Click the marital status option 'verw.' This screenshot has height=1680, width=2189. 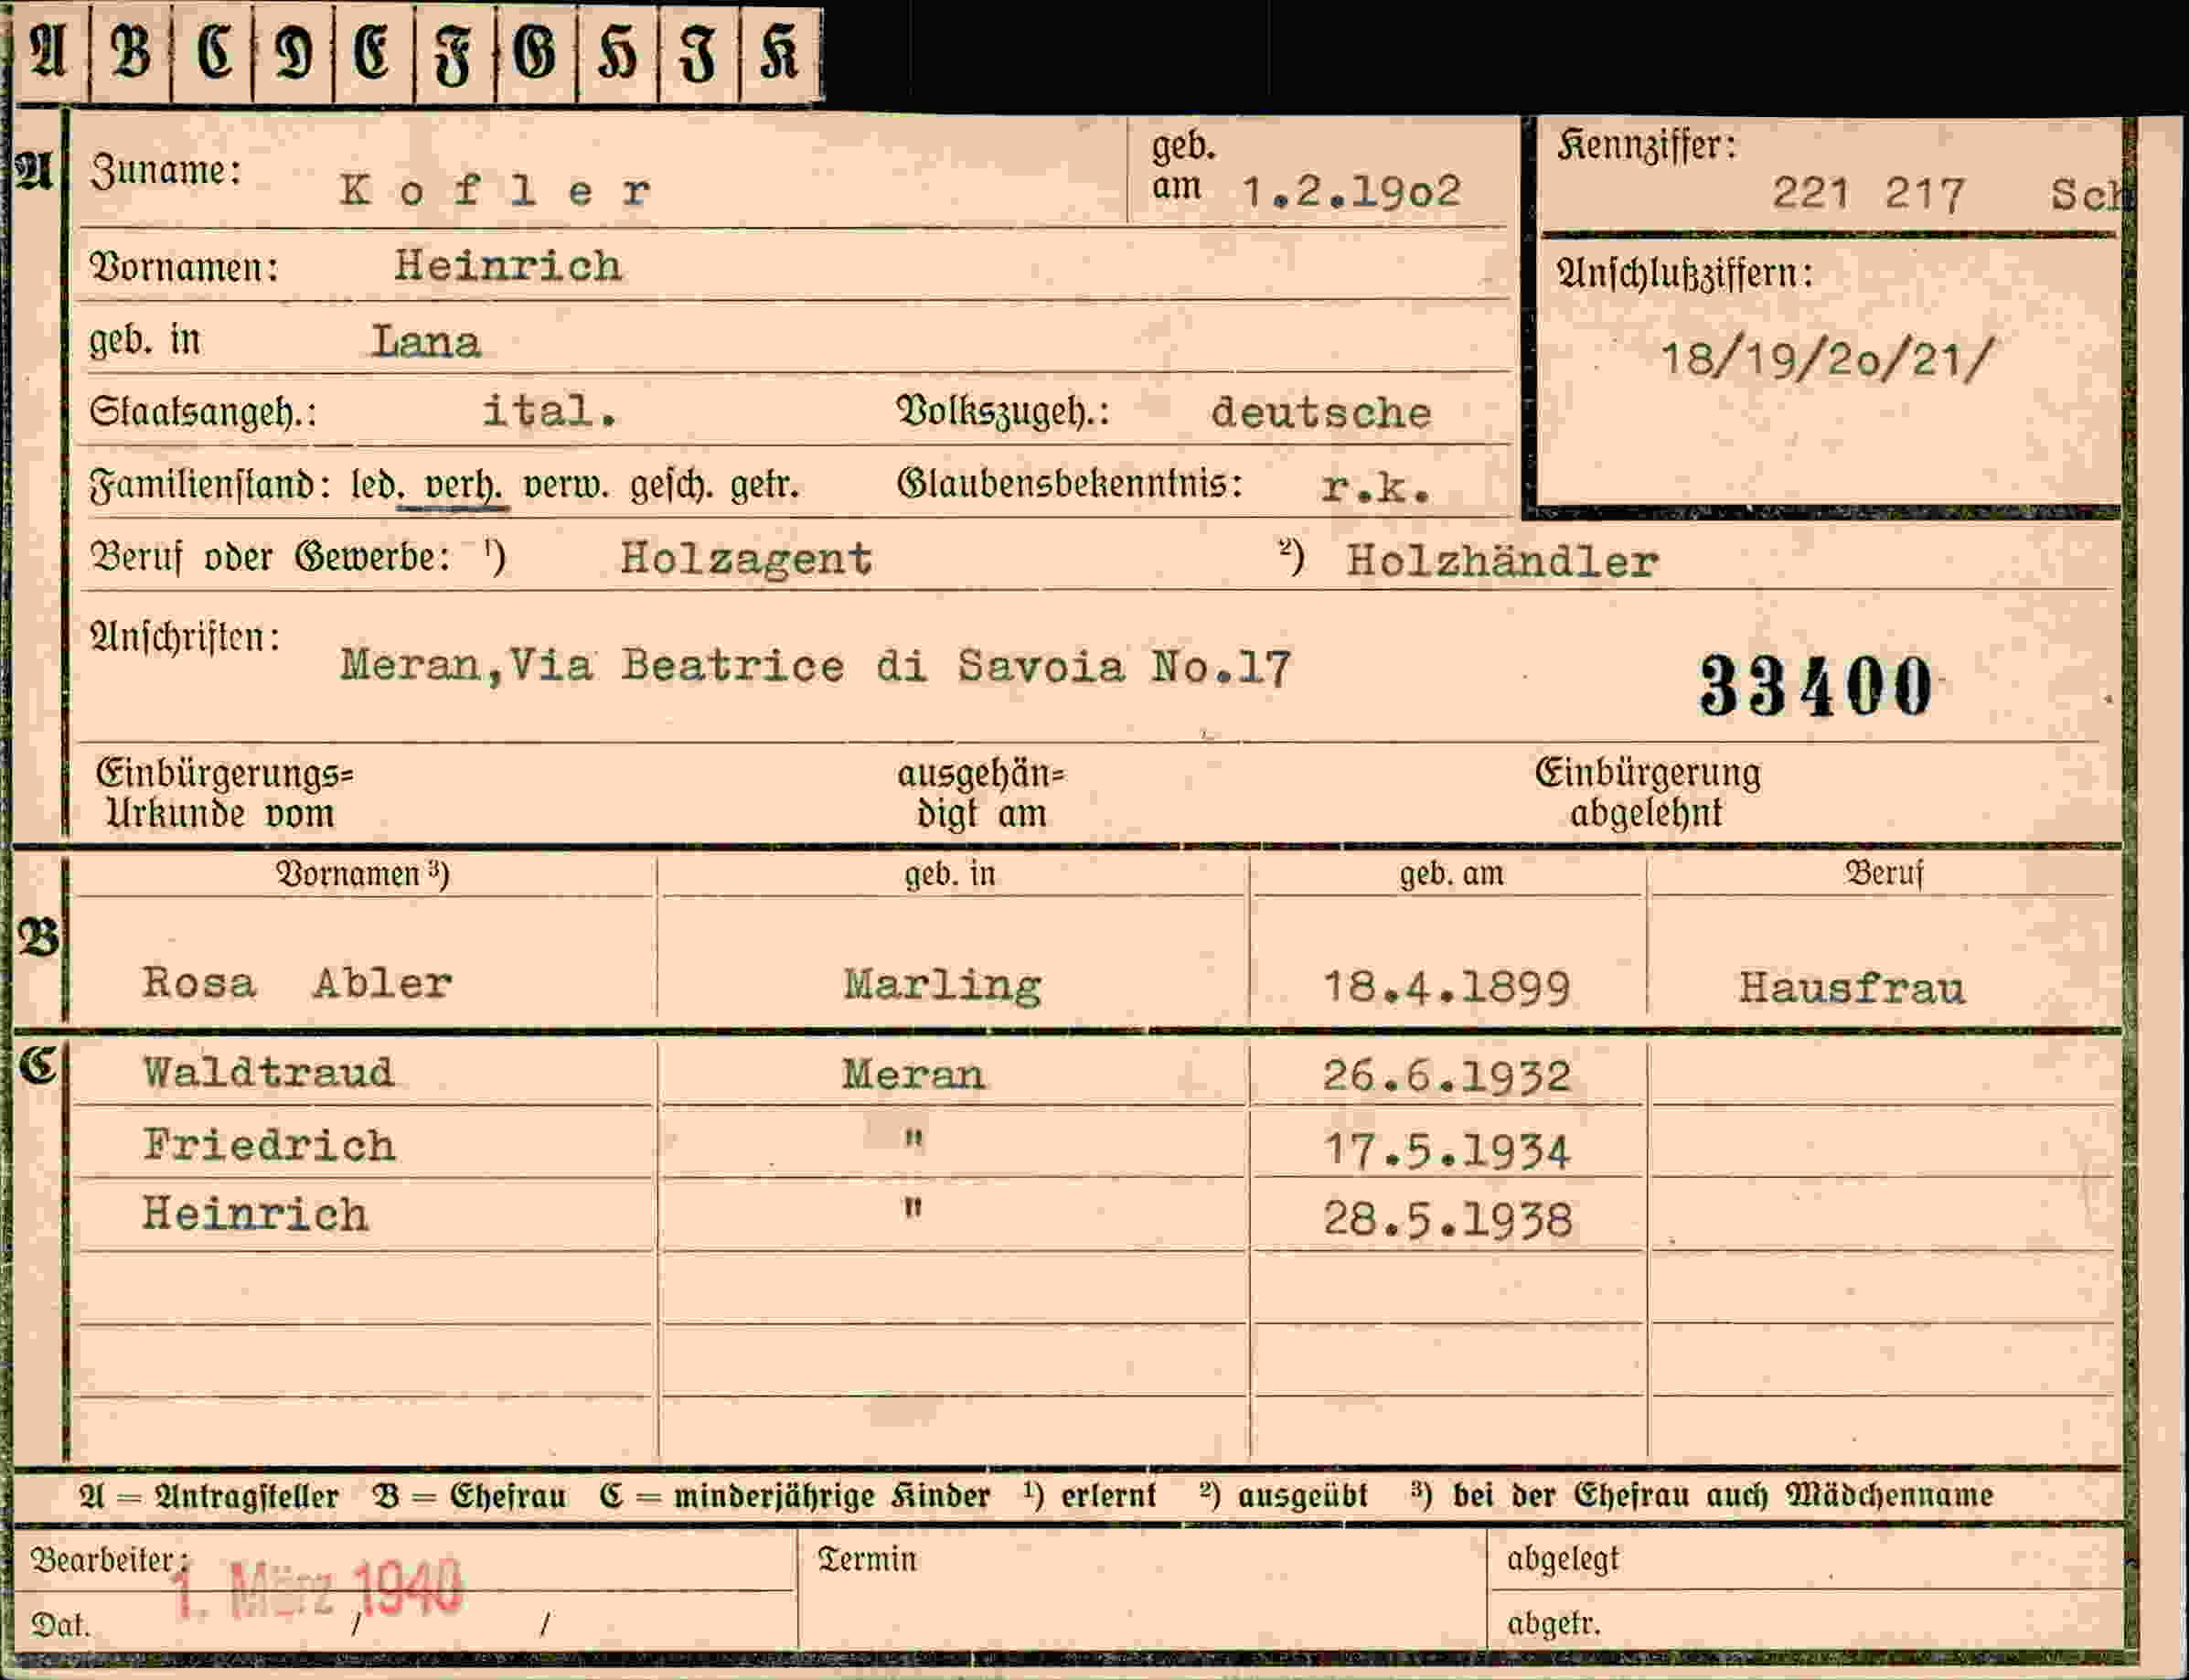pos(565,486)
